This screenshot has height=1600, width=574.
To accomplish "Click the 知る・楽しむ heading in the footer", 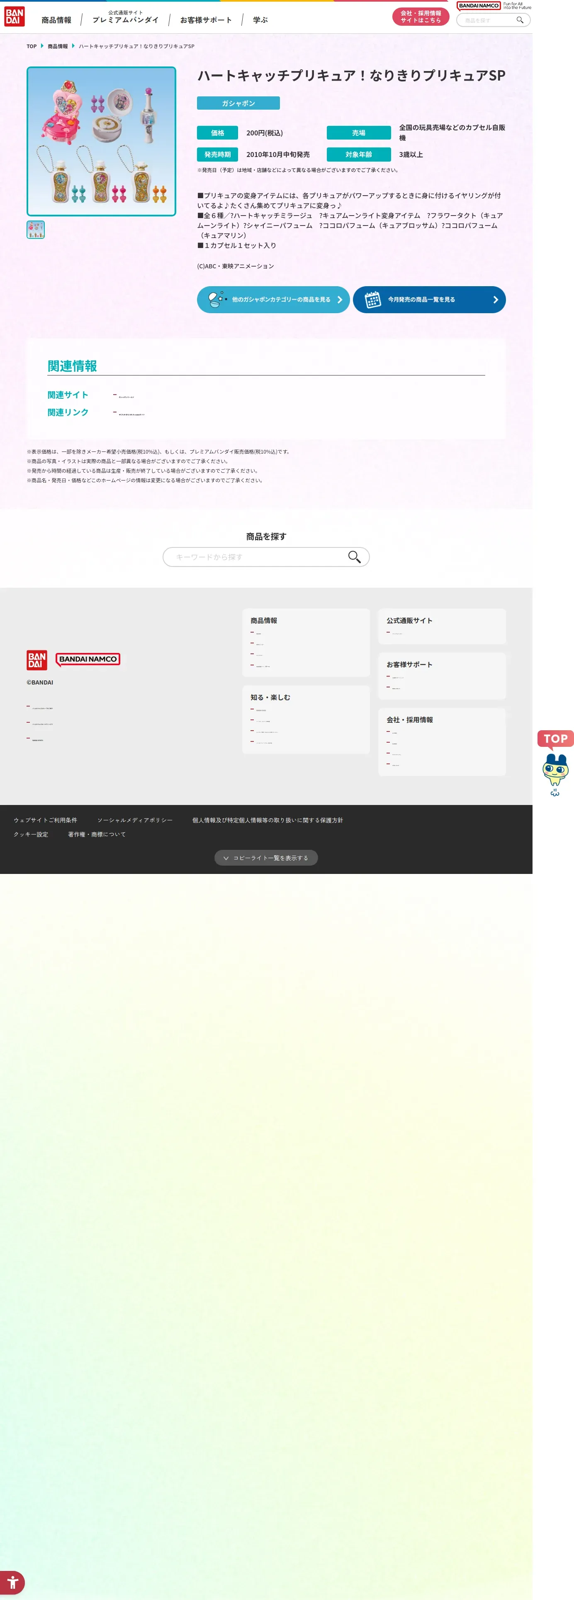I will (x=270, y=697).
